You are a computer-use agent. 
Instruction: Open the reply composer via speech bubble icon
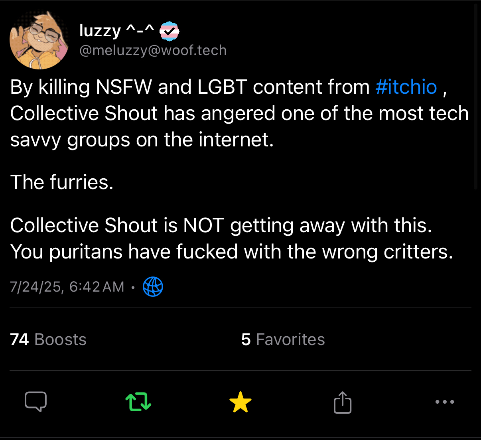click(x=36, y=401)
